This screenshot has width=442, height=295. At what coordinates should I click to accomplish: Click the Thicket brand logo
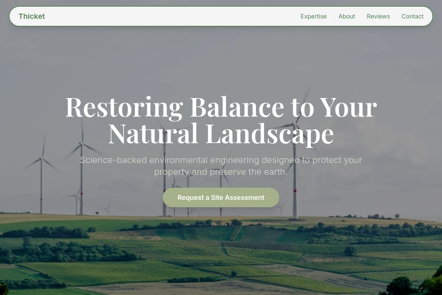[x=32, y=16]
